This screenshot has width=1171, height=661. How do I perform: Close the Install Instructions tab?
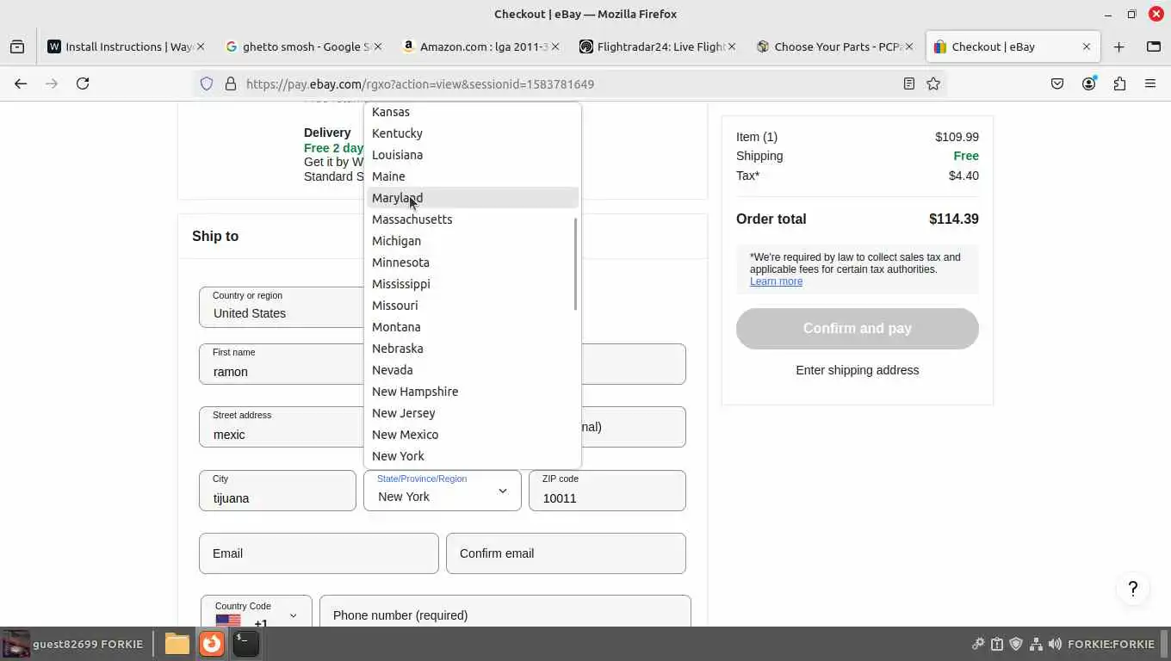(202, 46)
